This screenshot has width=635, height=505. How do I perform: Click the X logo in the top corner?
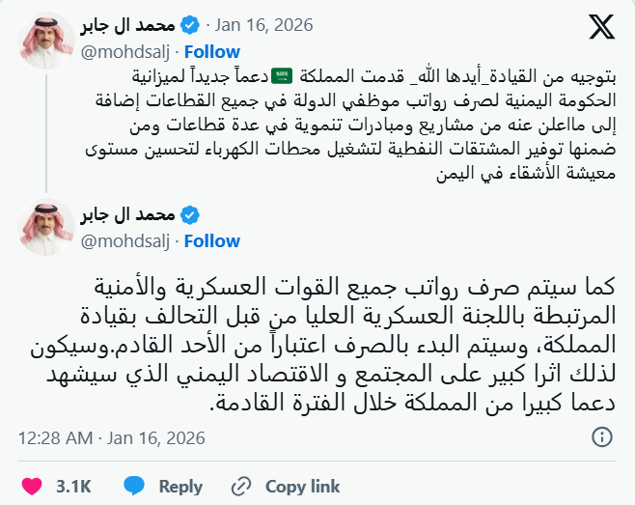point(600,27)
